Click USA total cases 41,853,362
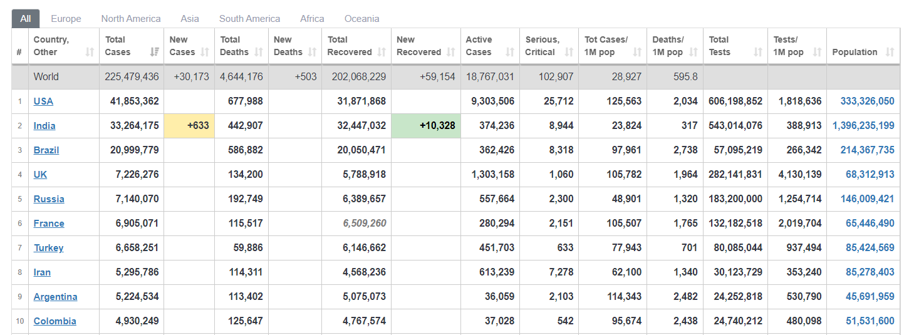Viewport: 904px width, 335px height. (x=134, y=101)
